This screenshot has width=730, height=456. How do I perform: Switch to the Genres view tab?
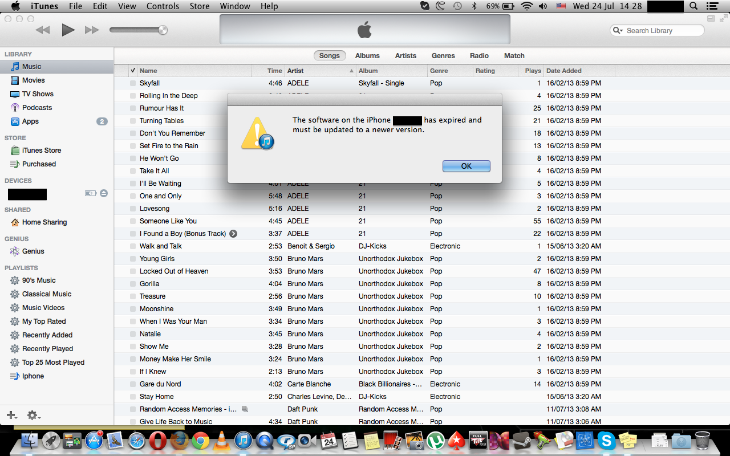443,56
